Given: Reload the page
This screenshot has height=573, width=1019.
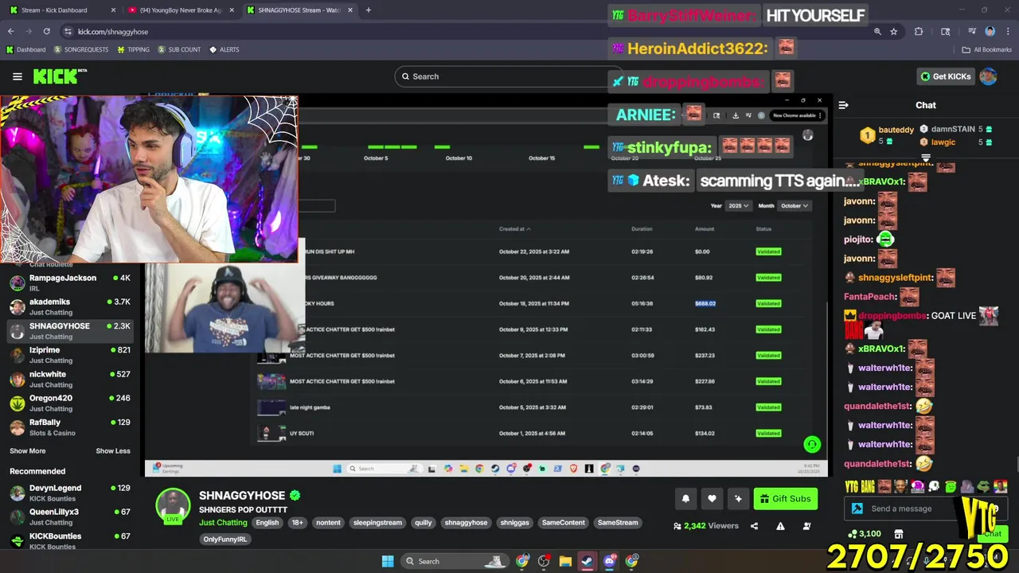Looking at the screenshot, I should point(46,32).
